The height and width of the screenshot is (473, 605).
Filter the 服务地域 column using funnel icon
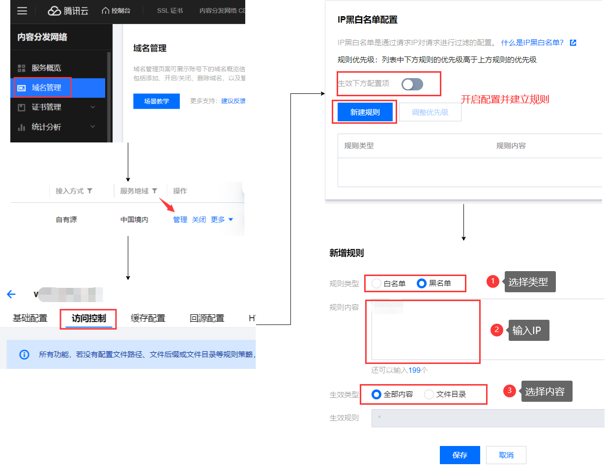click(x=154, y=191)
